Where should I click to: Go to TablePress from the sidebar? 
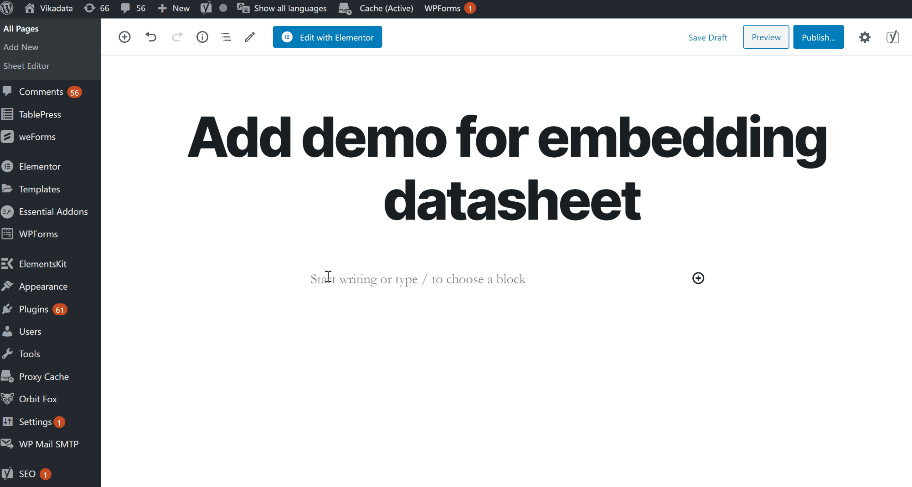coord(40,114)
